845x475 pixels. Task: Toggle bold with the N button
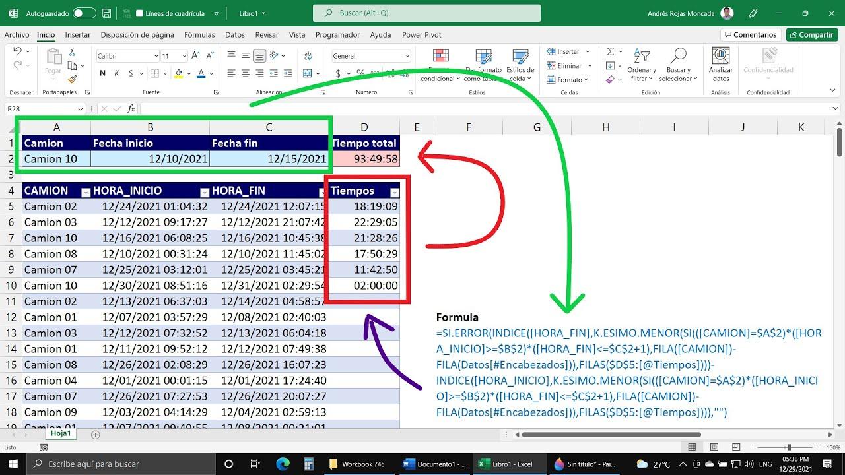(x=102, y=73)
